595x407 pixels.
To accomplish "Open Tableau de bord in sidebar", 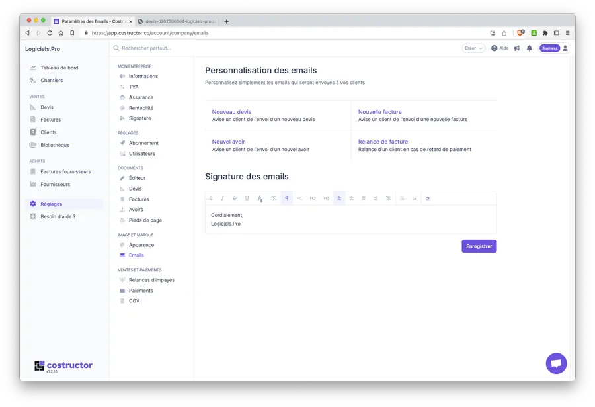I will [59, 68].
